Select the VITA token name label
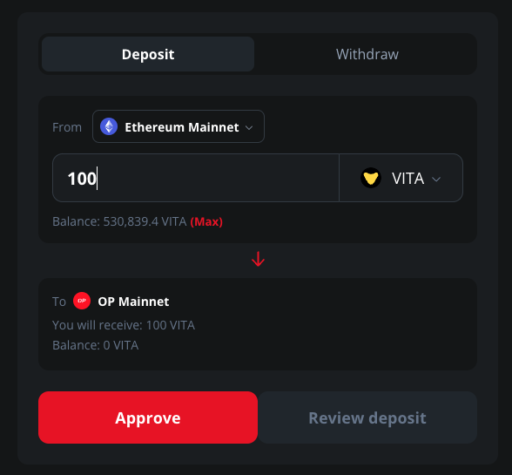Image resolution: width=512 pixels, height=475 pixels. pyautogui.click(x=408, y=179)
